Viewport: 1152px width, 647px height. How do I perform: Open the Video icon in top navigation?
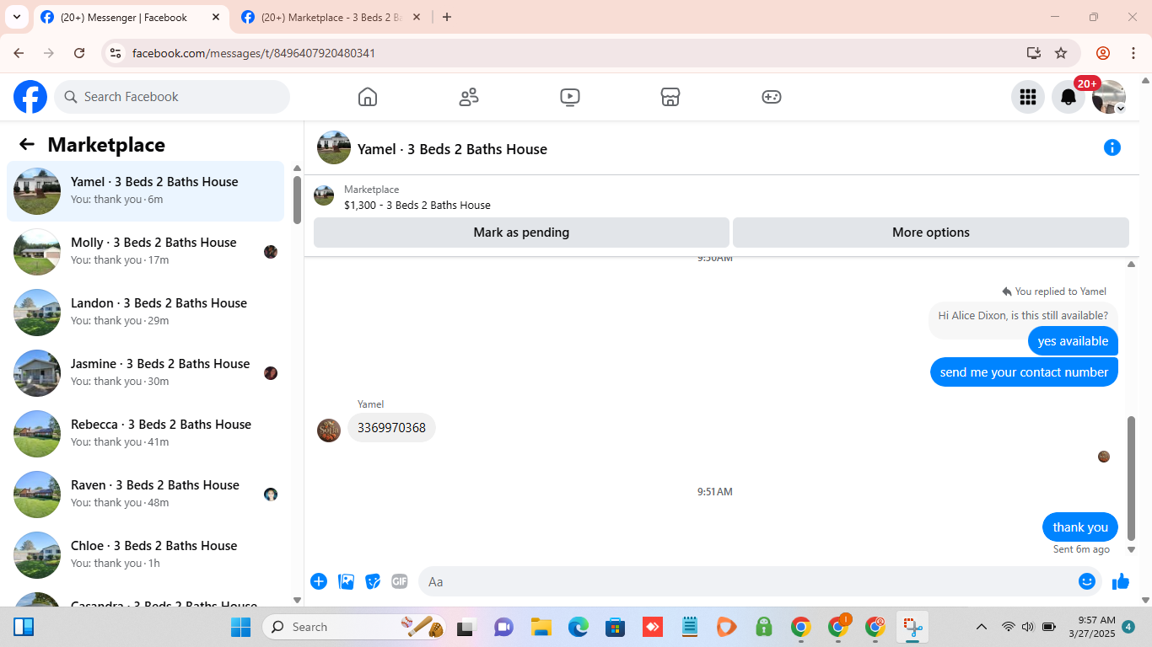570,97
